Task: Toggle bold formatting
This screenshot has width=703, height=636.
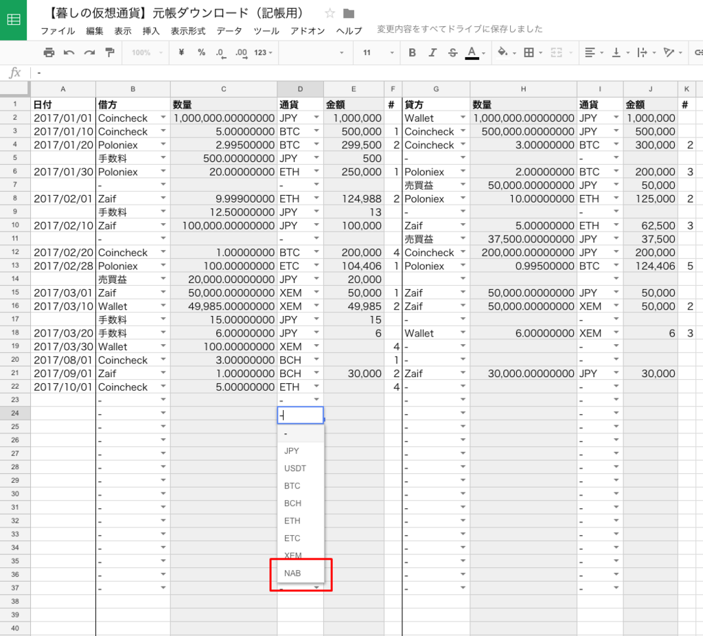Action: point(412,52)
